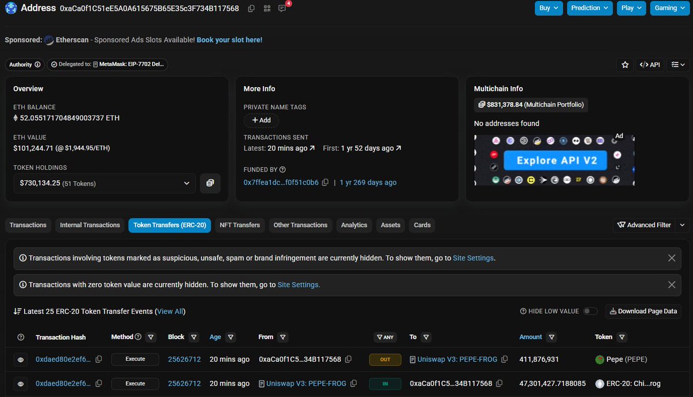Dismiss the zero token value notice

[671, 285]
